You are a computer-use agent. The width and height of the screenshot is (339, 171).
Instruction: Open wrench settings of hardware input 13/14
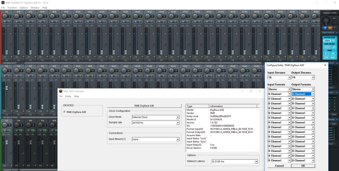point(46,44)
